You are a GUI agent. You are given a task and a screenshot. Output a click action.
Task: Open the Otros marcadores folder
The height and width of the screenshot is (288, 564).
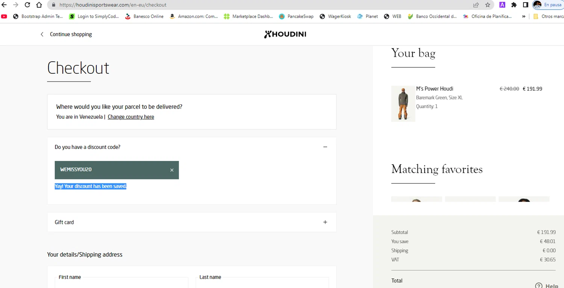549,17
